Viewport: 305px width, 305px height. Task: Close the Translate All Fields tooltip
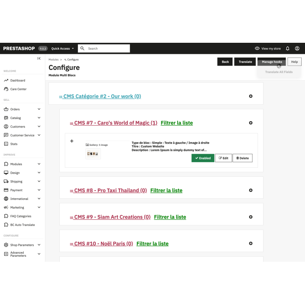tap(279, 66)
